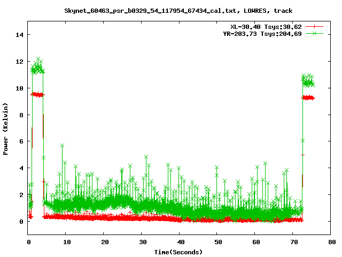The width and height of the screenshot is (342, 257).
Task: Click the x-axis tick label 30
Action: pyautogui.click(x=143, y=242)
